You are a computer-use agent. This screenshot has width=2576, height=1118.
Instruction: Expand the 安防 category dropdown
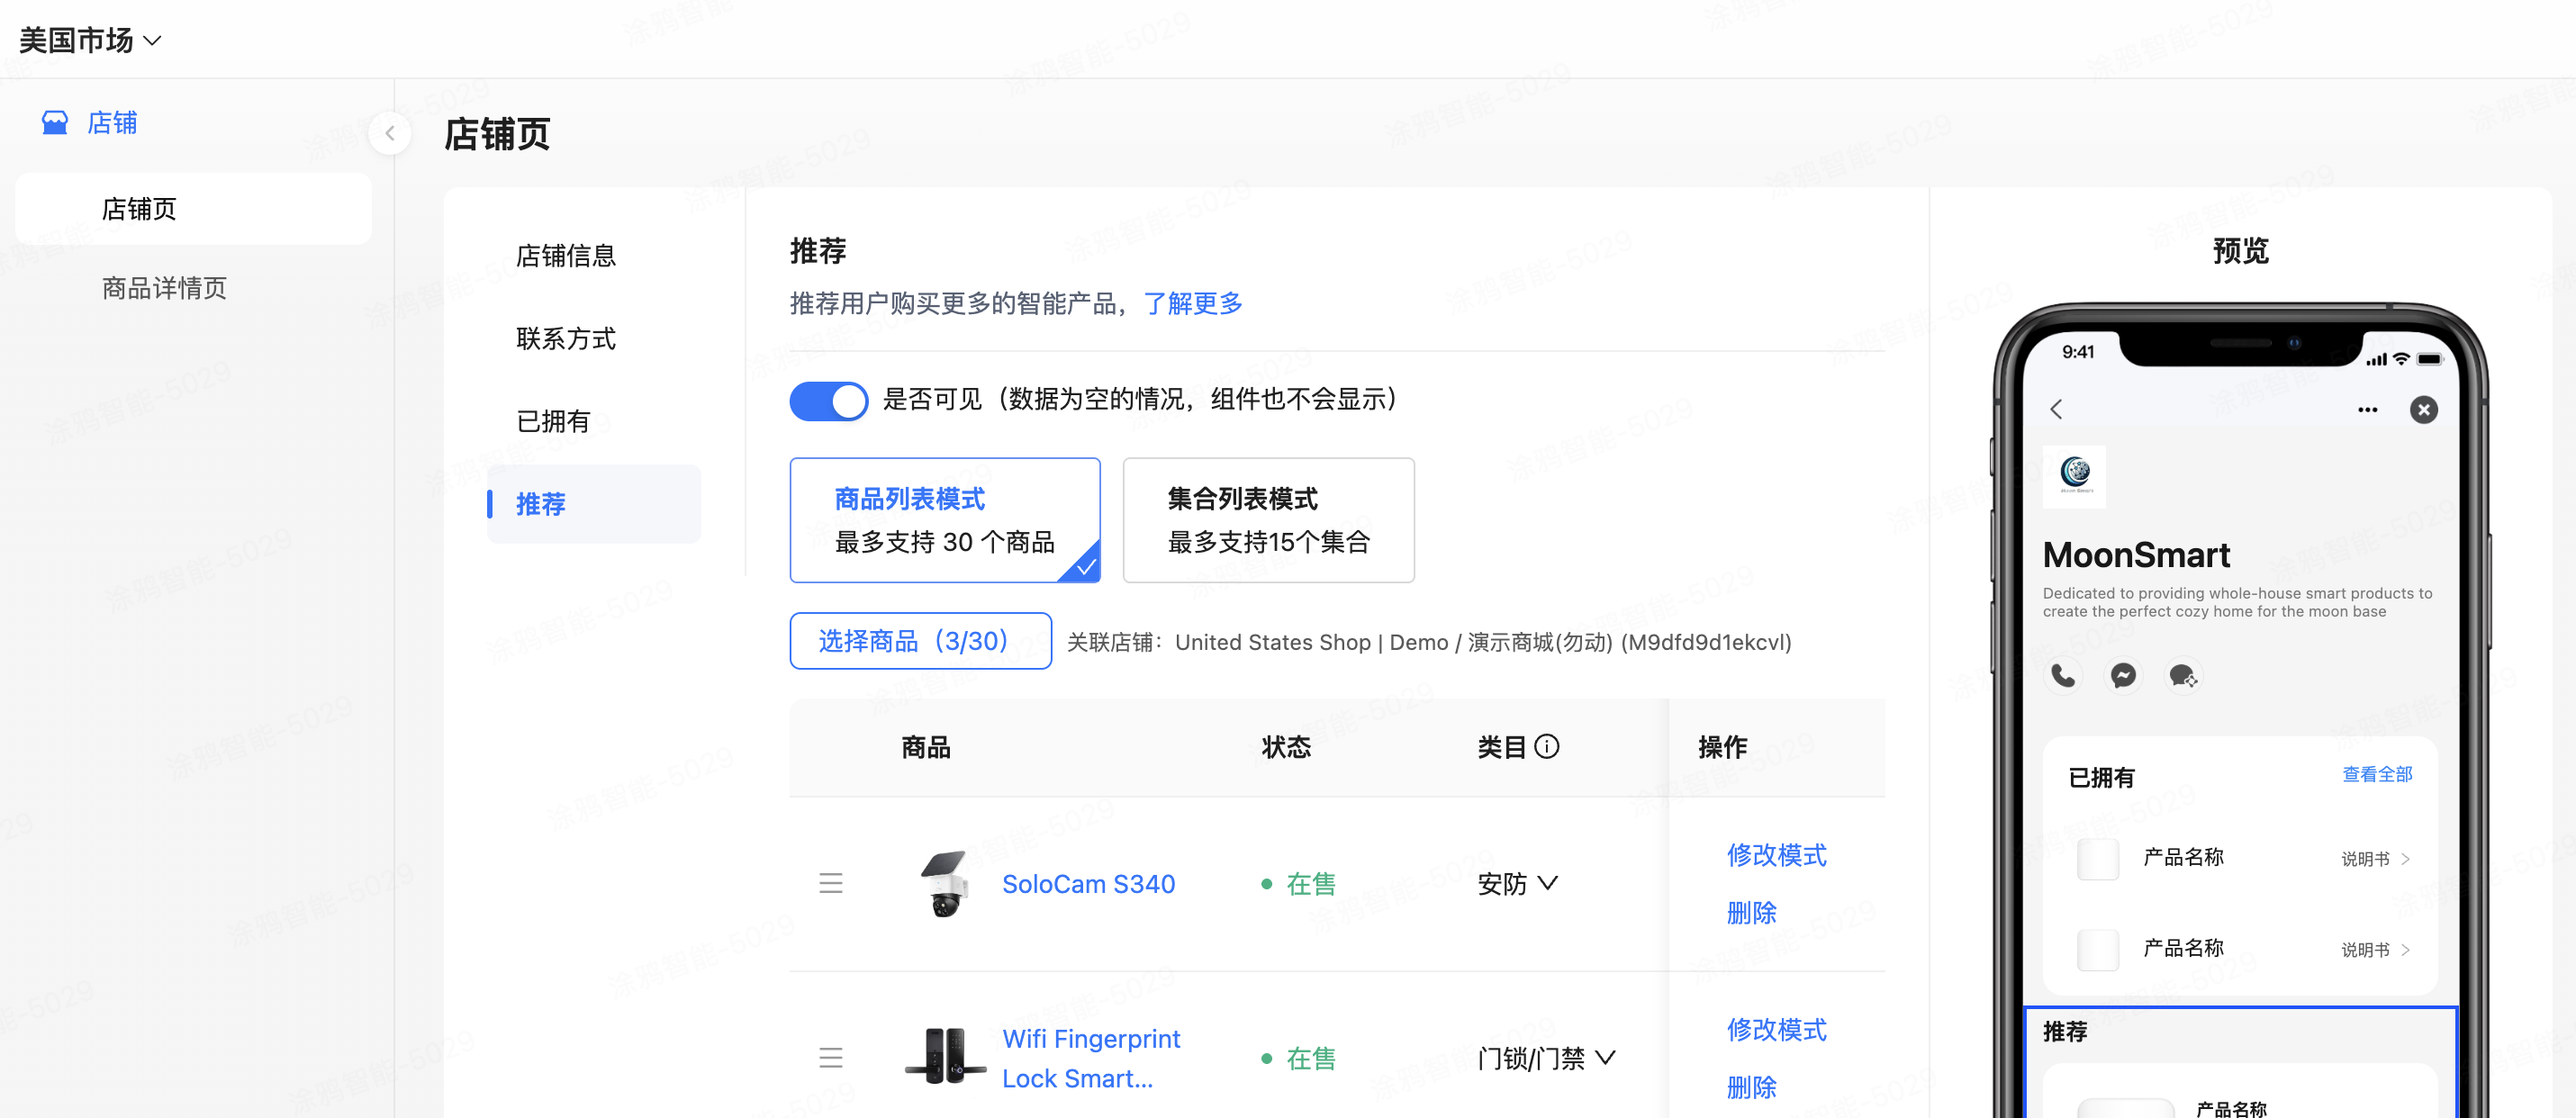(1516, 884)
